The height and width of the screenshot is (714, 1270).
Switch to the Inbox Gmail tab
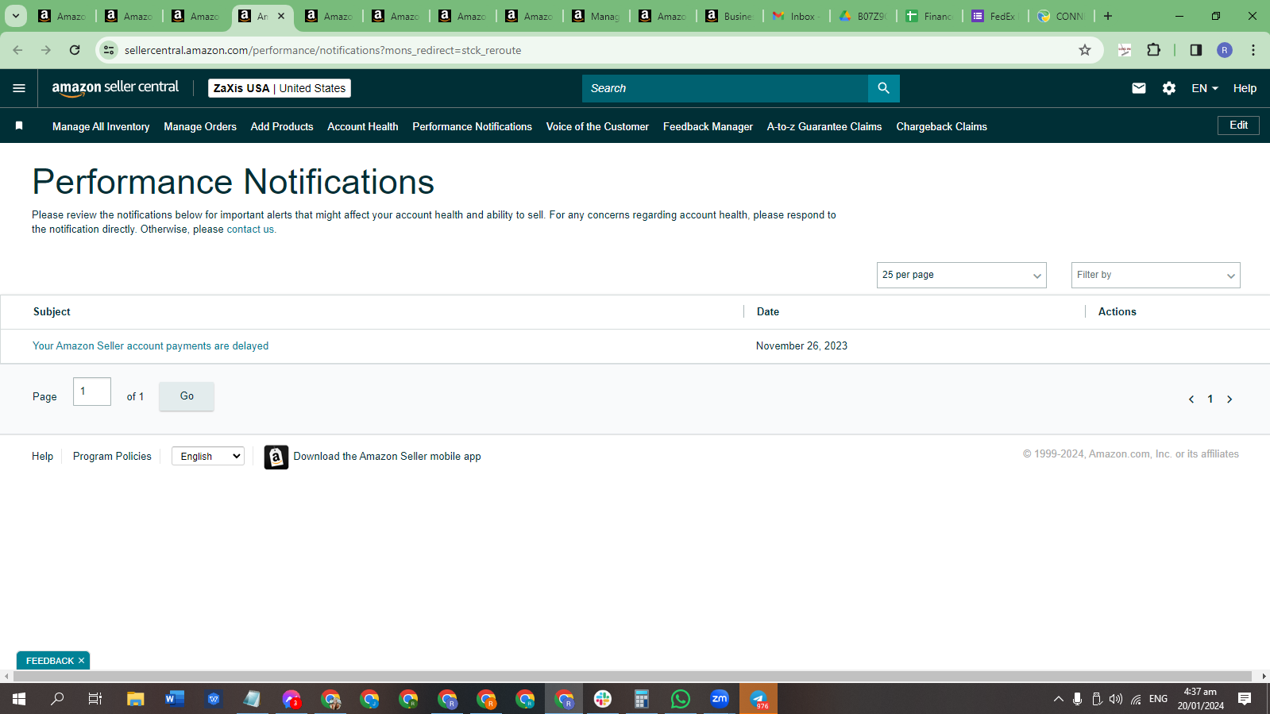click(795, 16)
